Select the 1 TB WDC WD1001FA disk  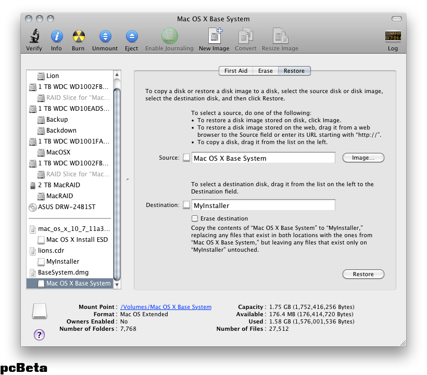coord(69,141)
